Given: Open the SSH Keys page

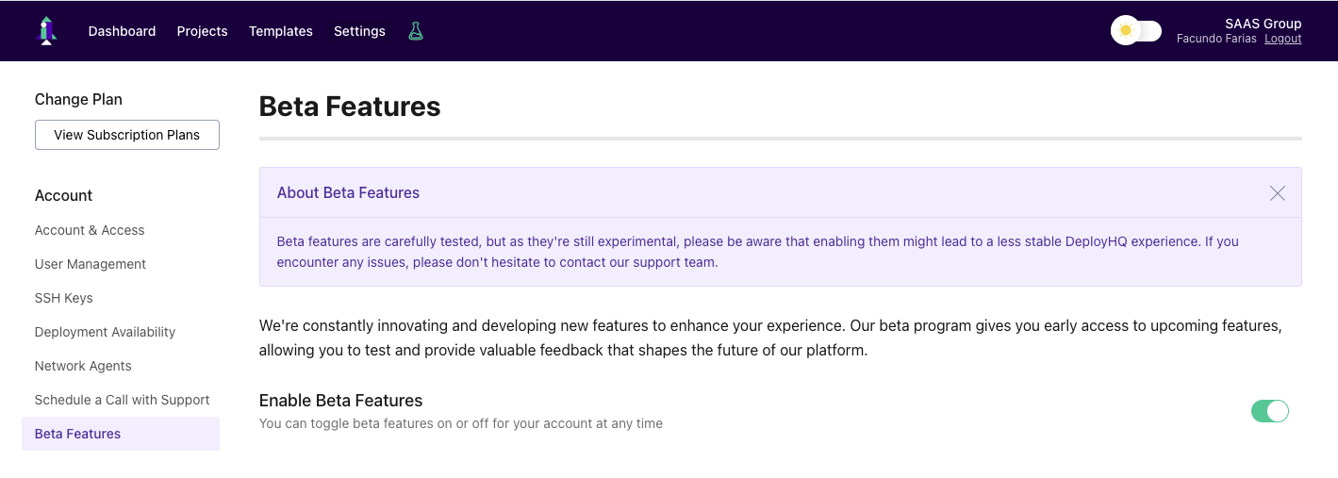Looking at the screenshot, I should (64, 298).
